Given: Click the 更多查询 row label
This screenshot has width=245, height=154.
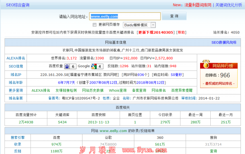Looking at the screenshot, I should tap(16, 90).
